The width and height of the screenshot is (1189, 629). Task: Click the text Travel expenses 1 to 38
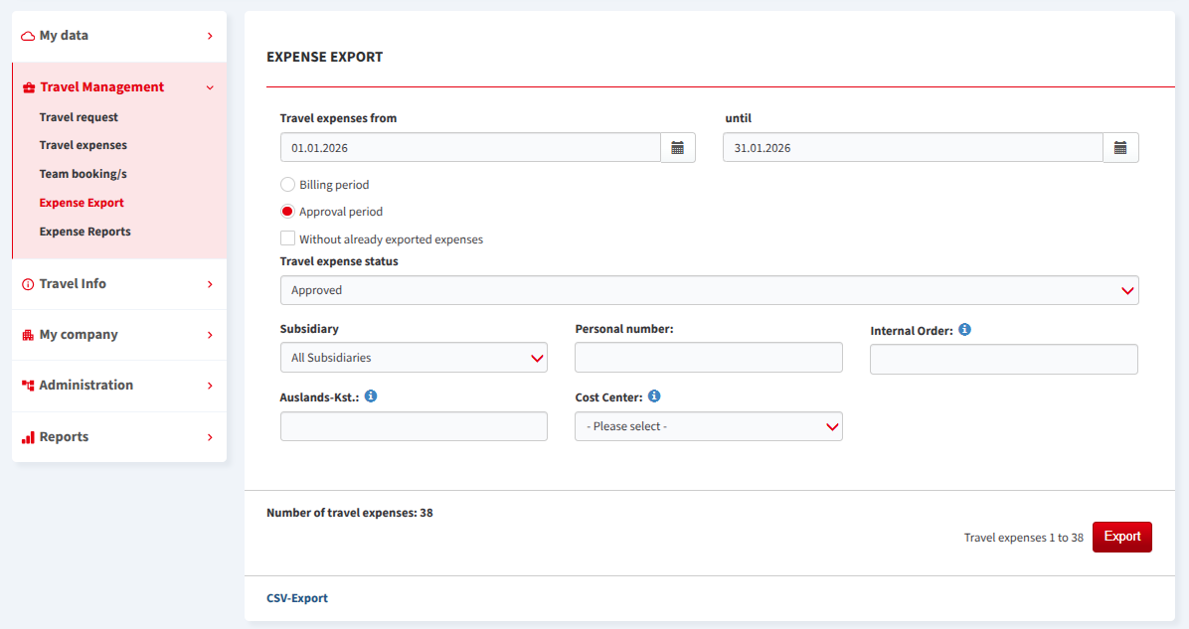(x=1024, y=538)
